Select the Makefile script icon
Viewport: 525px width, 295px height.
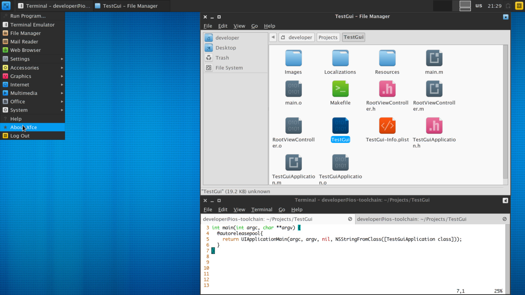[x=340, y=89]
